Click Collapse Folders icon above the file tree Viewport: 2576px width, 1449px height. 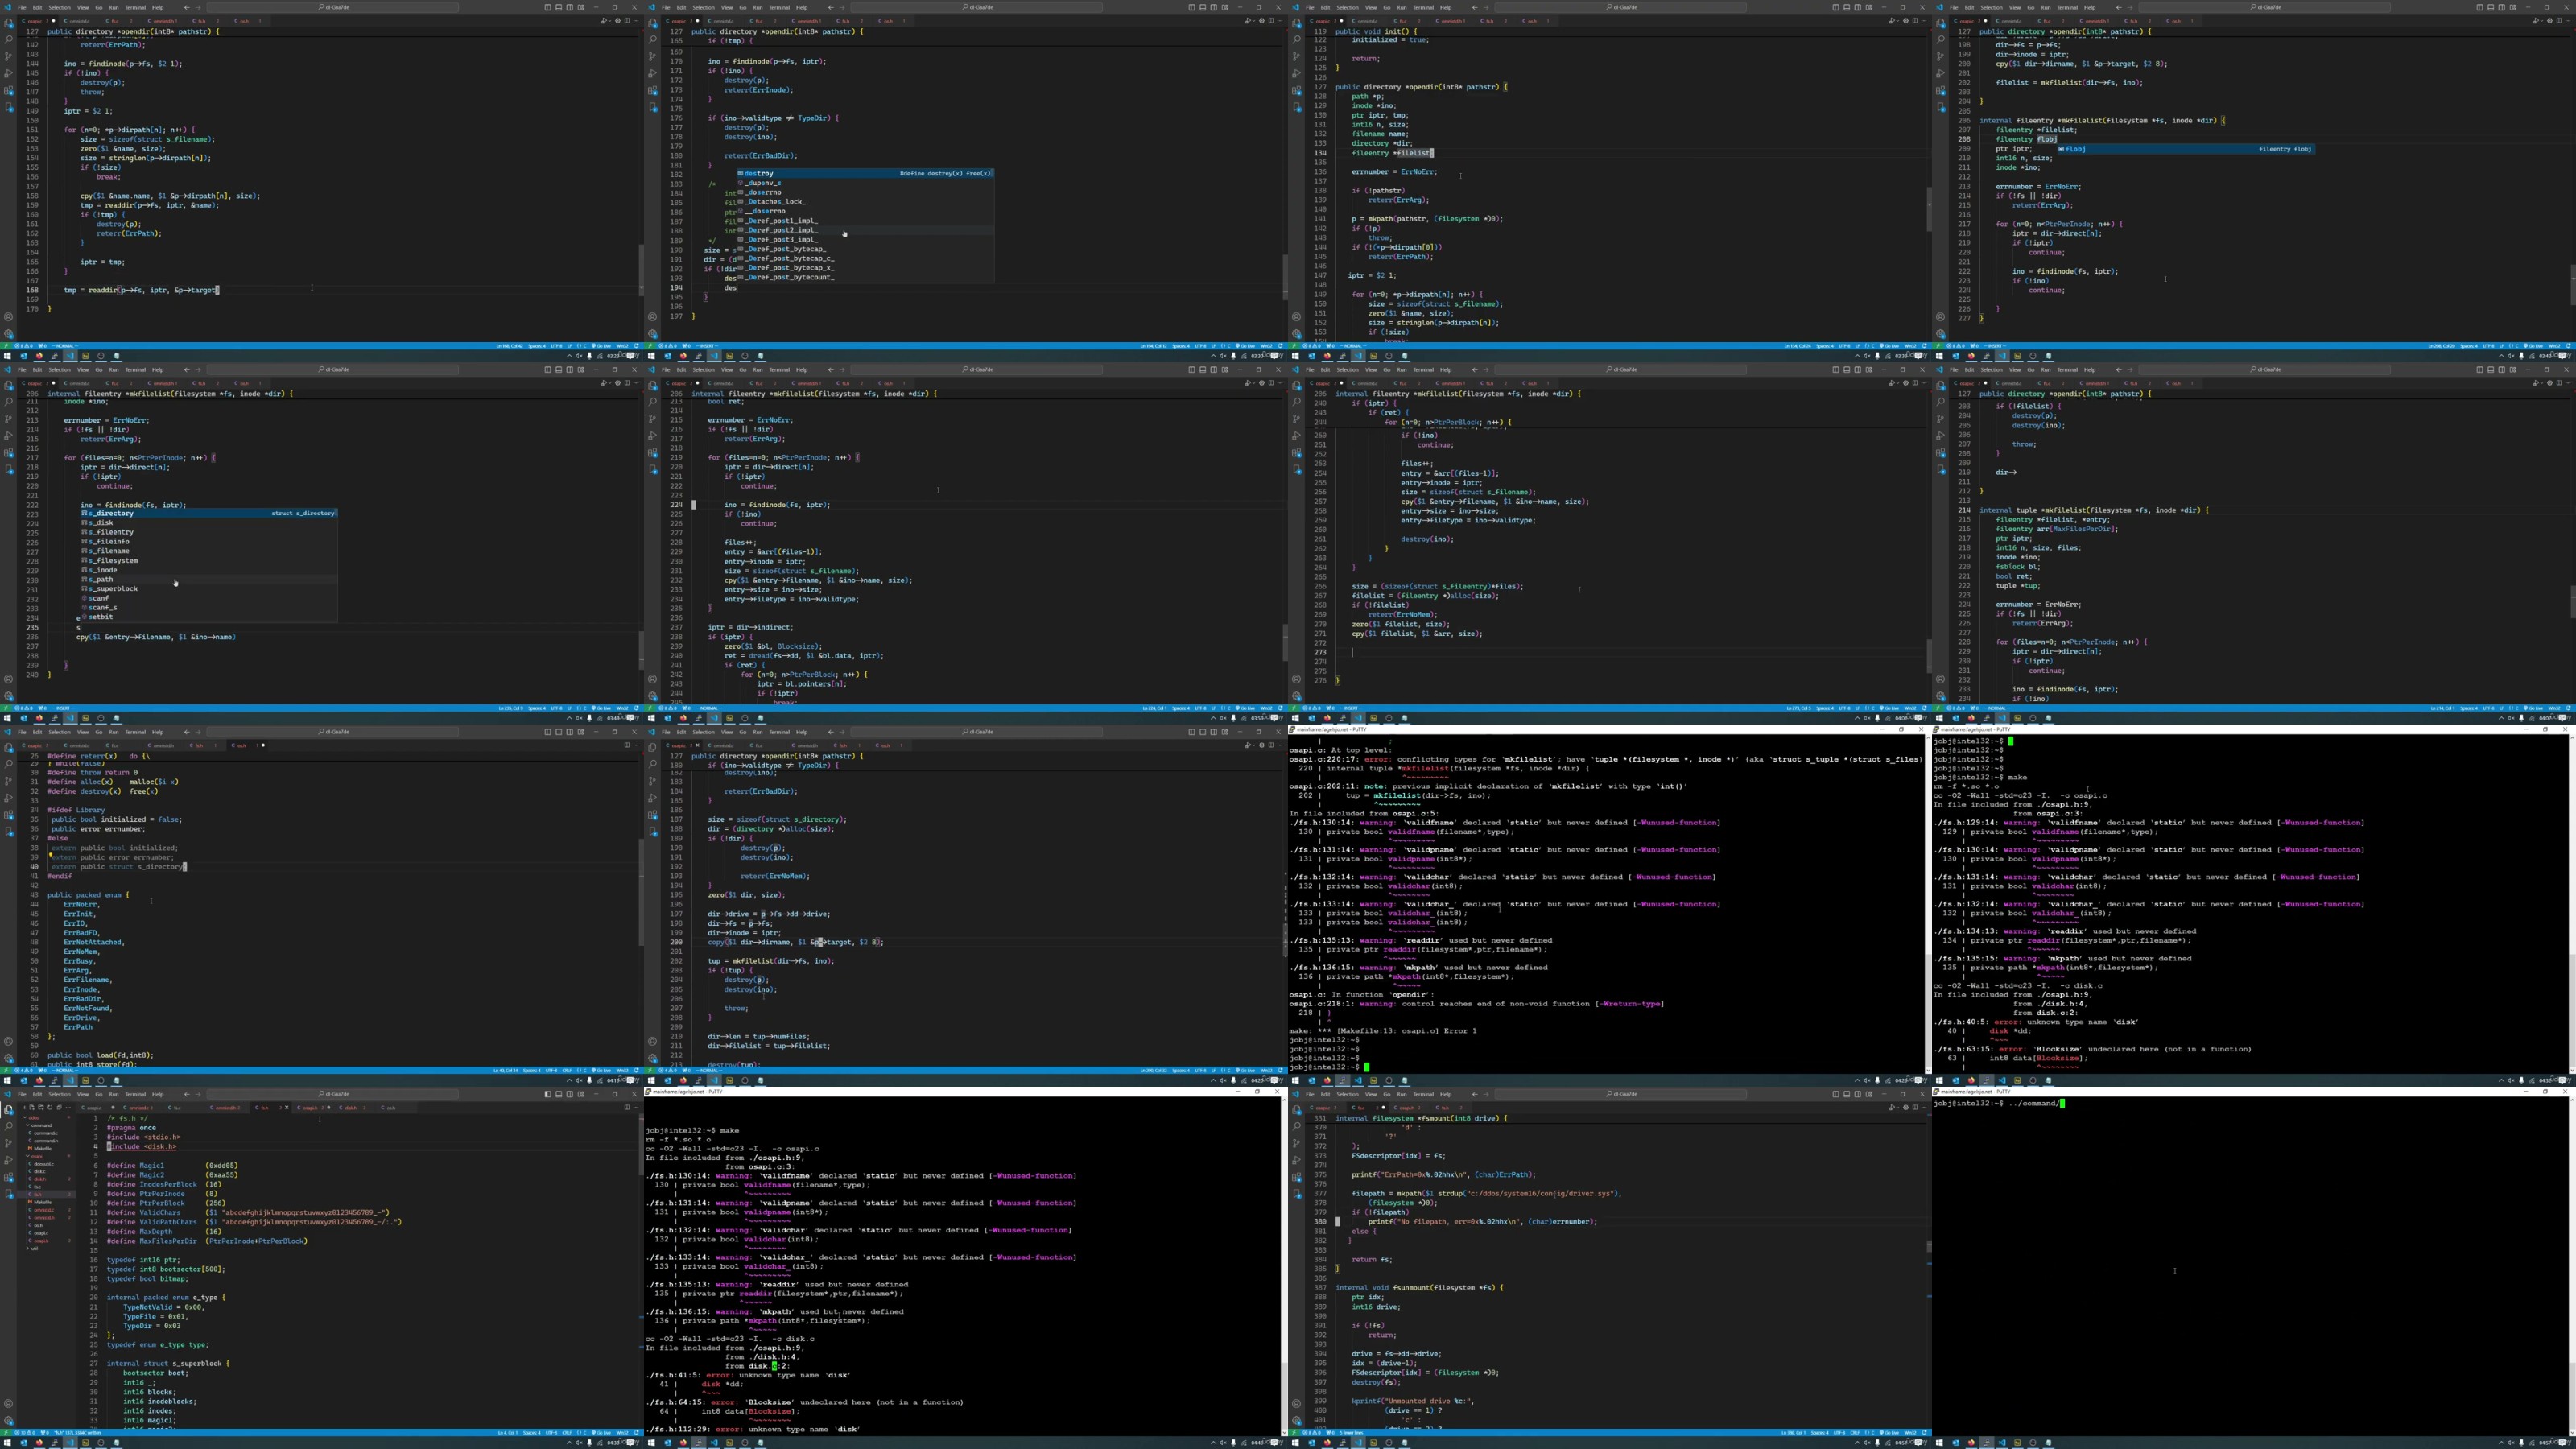click(x=59, y=1107)
